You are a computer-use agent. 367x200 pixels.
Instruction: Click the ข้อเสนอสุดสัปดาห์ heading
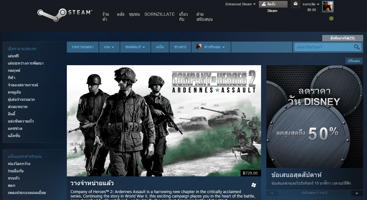(x=296, y=175)
